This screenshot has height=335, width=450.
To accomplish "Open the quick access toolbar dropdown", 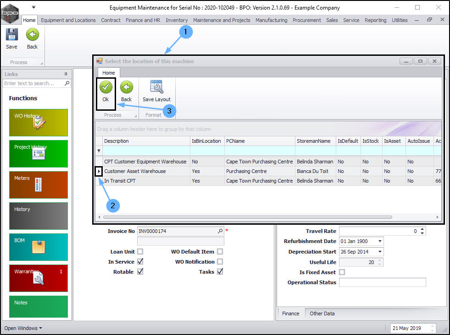I will 33,7.
